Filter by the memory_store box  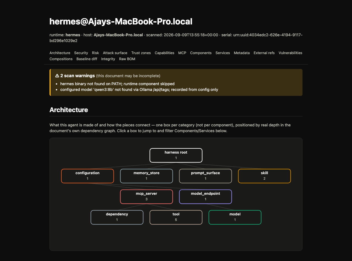(x=147, y=176)
